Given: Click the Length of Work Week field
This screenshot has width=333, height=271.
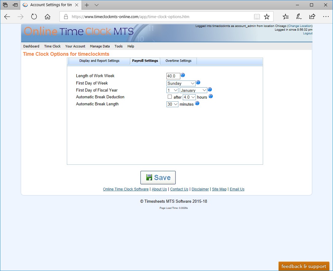Looking at the screenshot, I should click(x=173, y=76).
